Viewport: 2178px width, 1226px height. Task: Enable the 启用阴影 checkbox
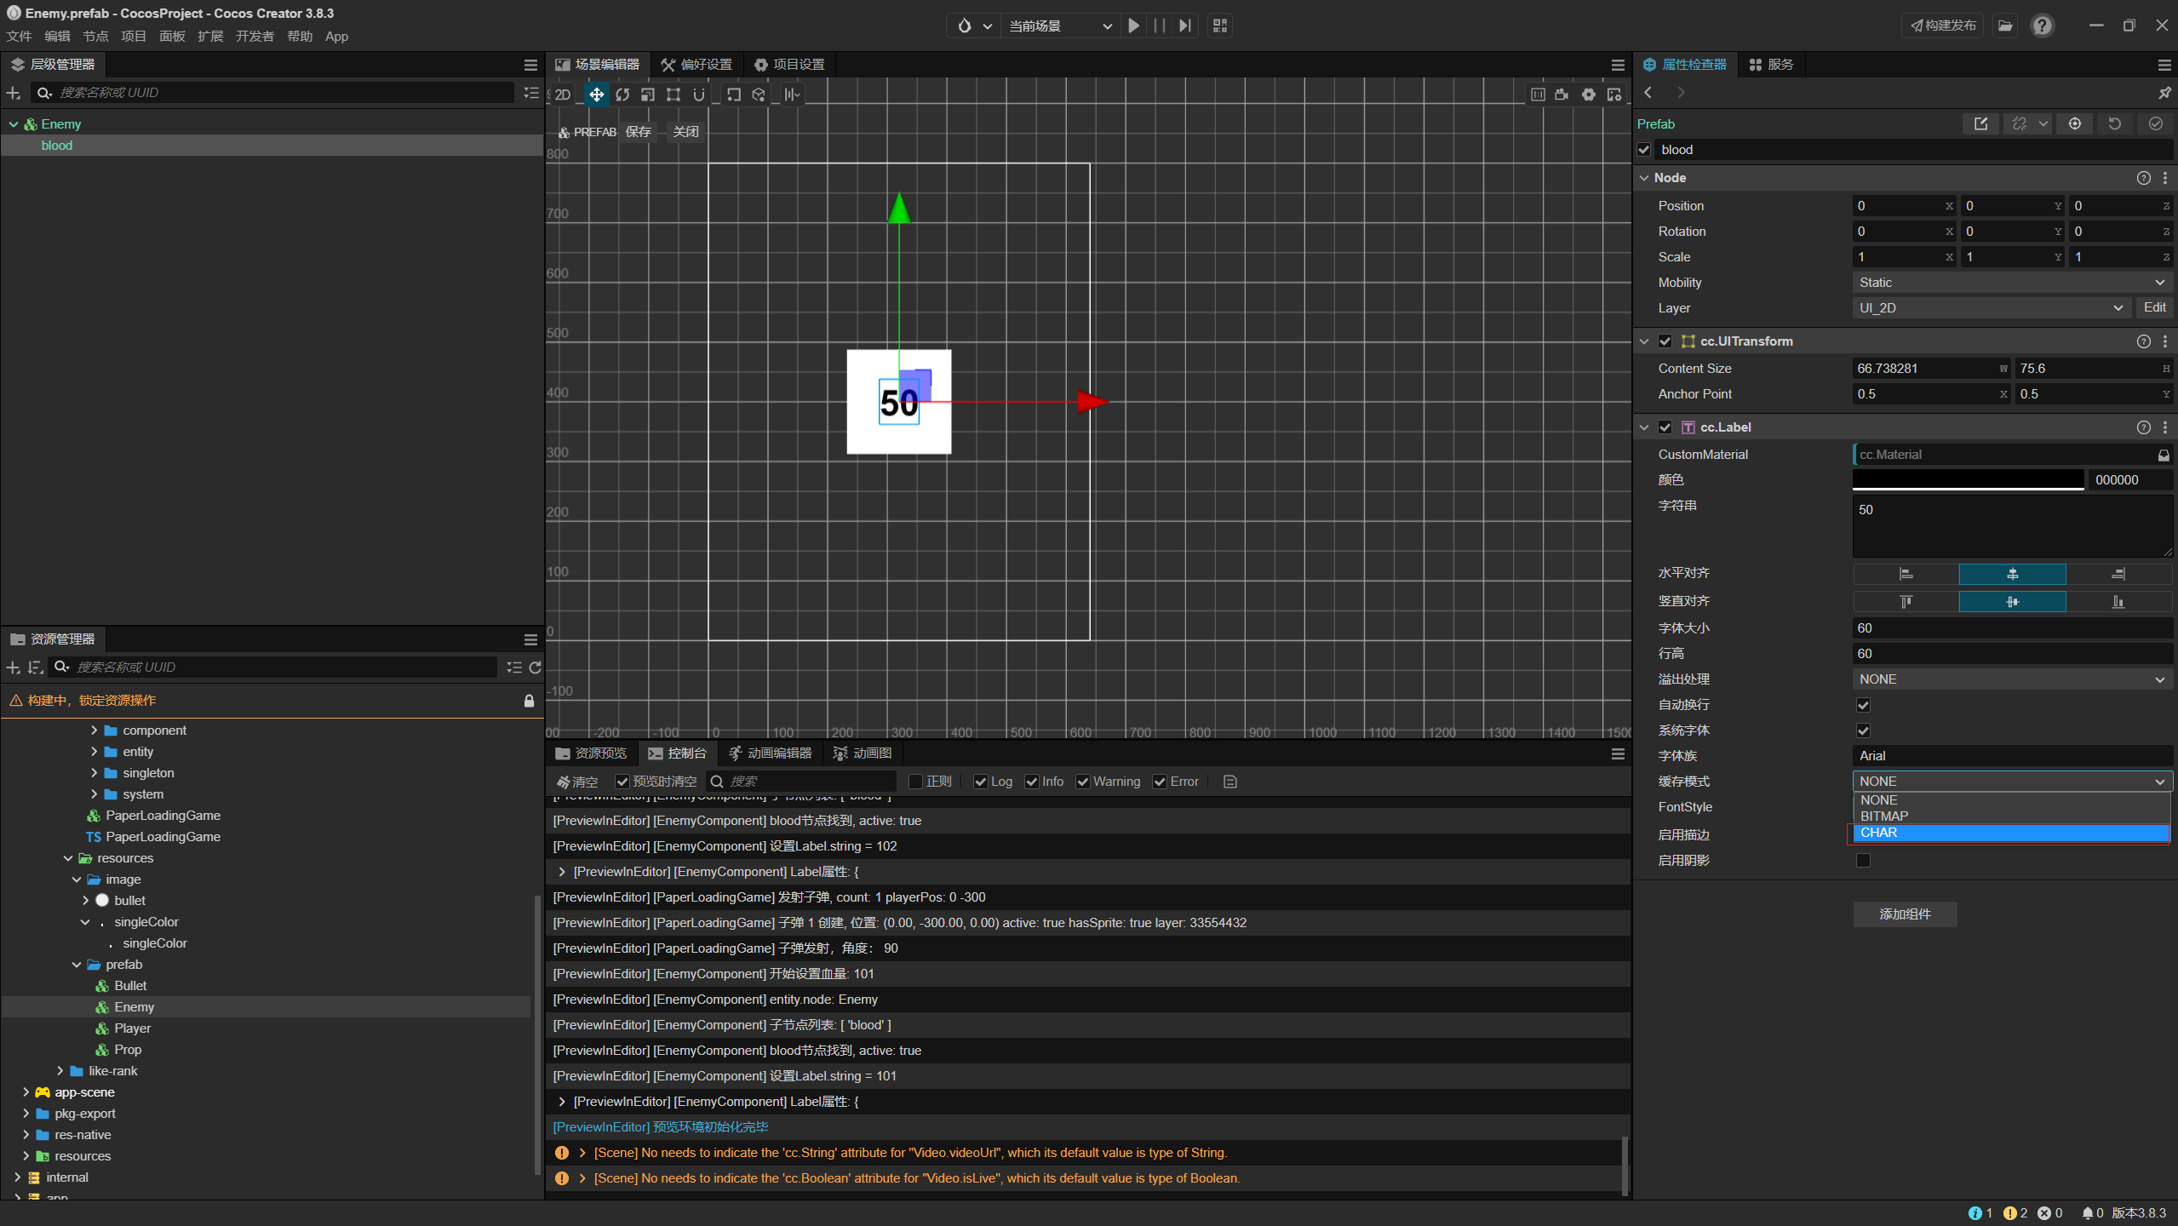point(1863,861)
